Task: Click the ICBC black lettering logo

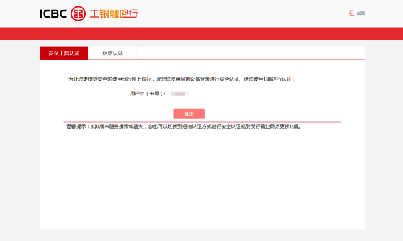Action: coord(53,14)
